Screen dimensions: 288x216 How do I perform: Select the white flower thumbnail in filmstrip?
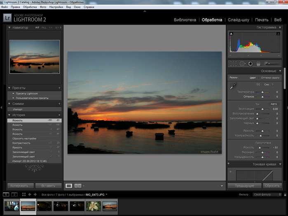[x=94, y=205]
